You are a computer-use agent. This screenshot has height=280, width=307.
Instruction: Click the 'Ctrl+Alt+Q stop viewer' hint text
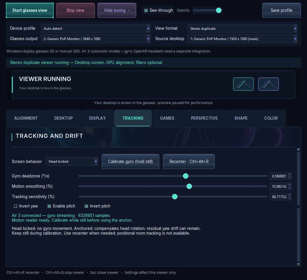[x=65, y=273]
